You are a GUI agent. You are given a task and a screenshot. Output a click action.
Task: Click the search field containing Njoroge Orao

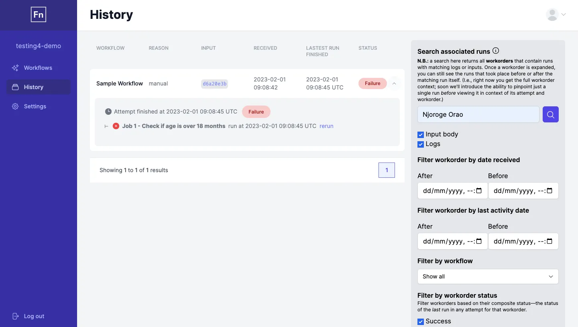tap(478, 114)
